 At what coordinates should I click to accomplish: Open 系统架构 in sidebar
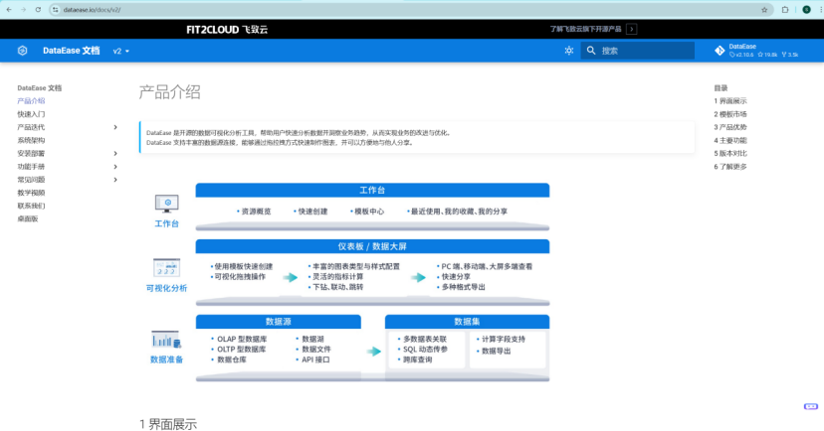(31, 140)
